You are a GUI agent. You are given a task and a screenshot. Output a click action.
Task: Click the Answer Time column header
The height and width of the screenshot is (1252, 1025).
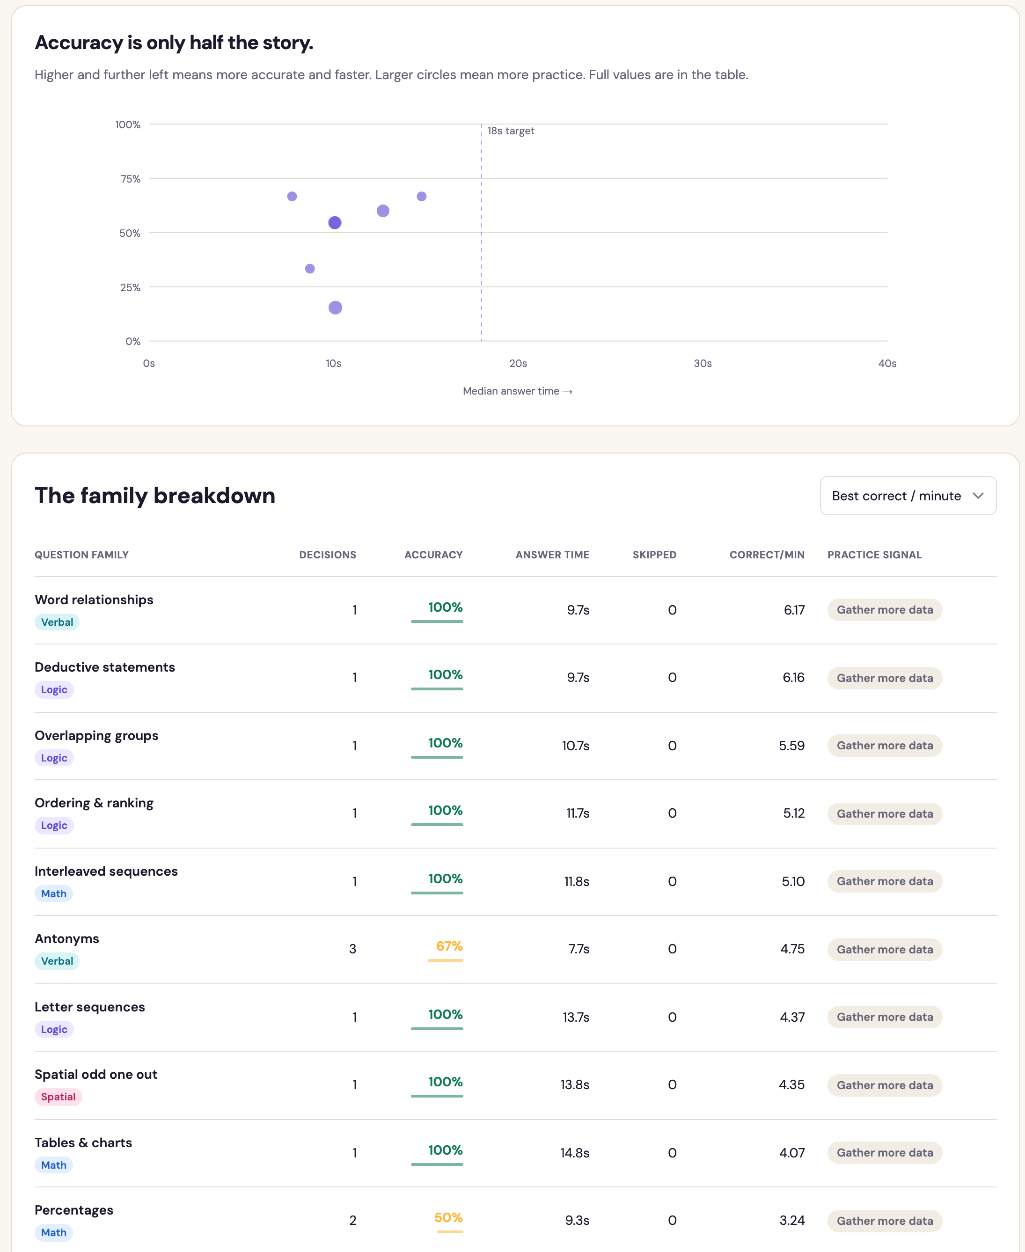[x=552, y=555]
